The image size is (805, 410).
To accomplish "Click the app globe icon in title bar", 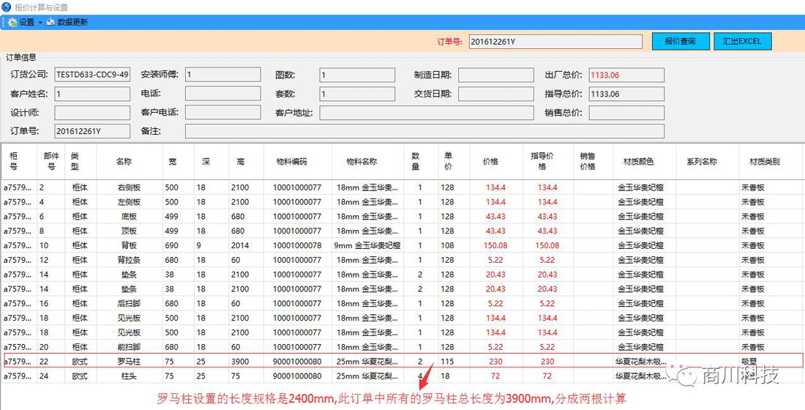I will [7, 7].
